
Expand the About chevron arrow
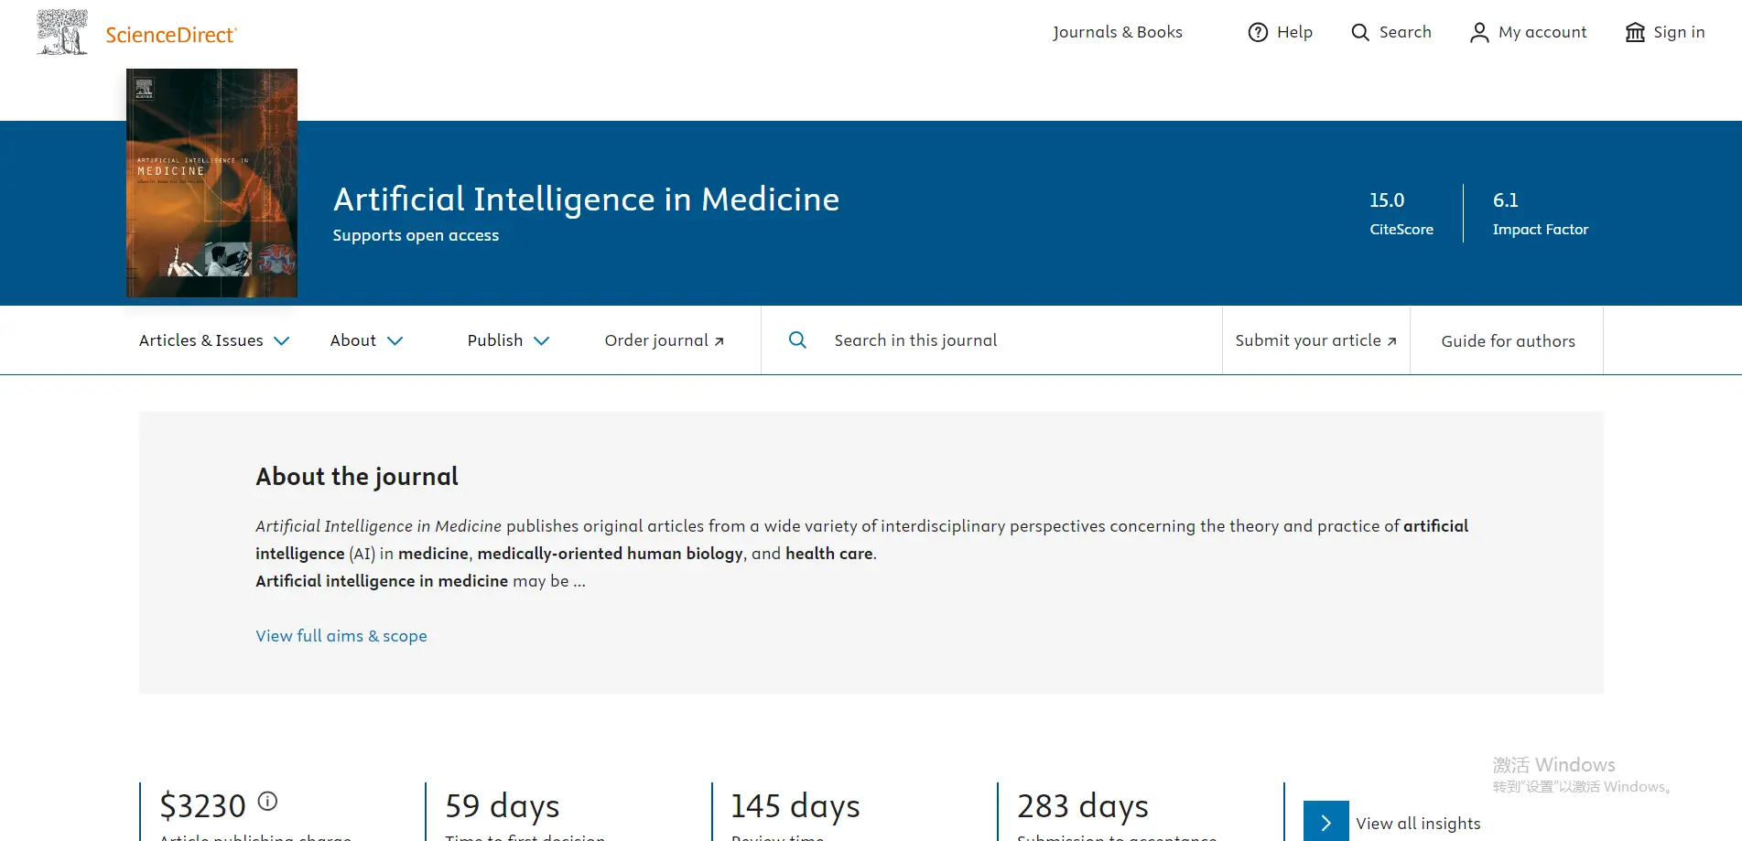click(x=395, y=340)
